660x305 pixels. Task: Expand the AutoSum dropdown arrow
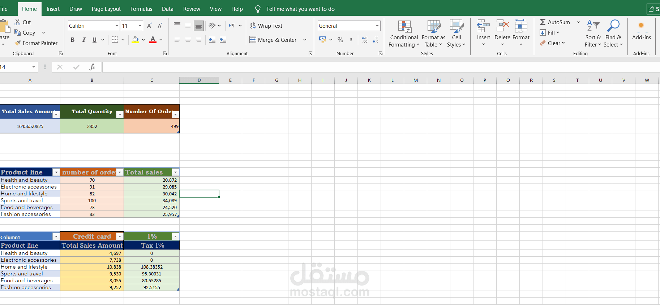tap(578, 22)
